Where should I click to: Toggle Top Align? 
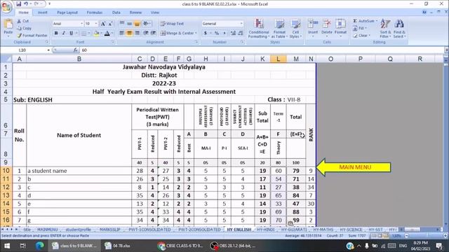tap(122, 24)
